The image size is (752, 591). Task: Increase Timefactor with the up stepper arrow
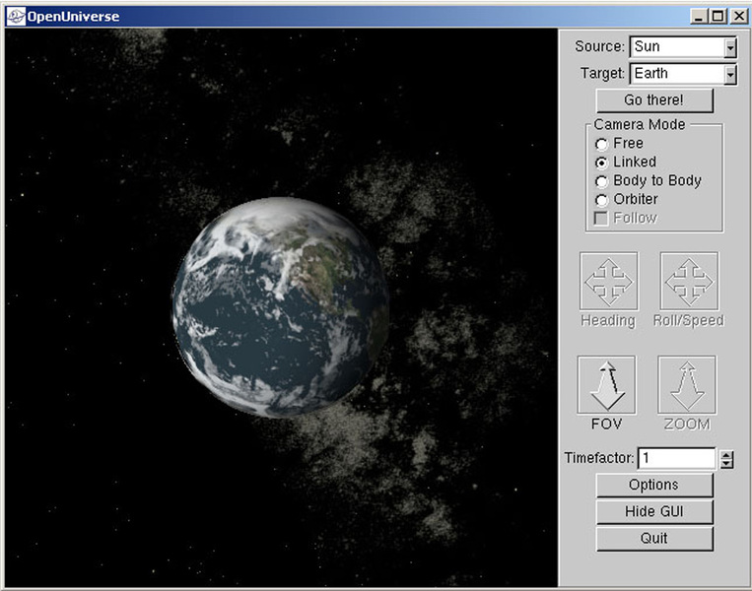727,454
